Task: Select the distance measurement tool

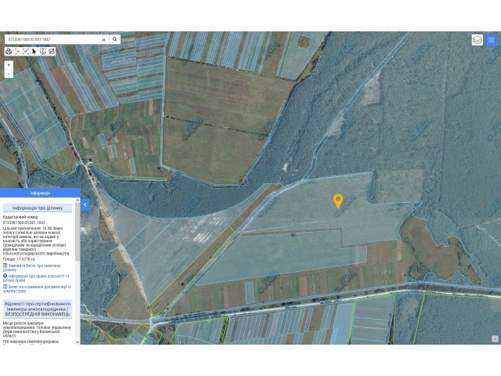Action: click(x=17, y=52)
